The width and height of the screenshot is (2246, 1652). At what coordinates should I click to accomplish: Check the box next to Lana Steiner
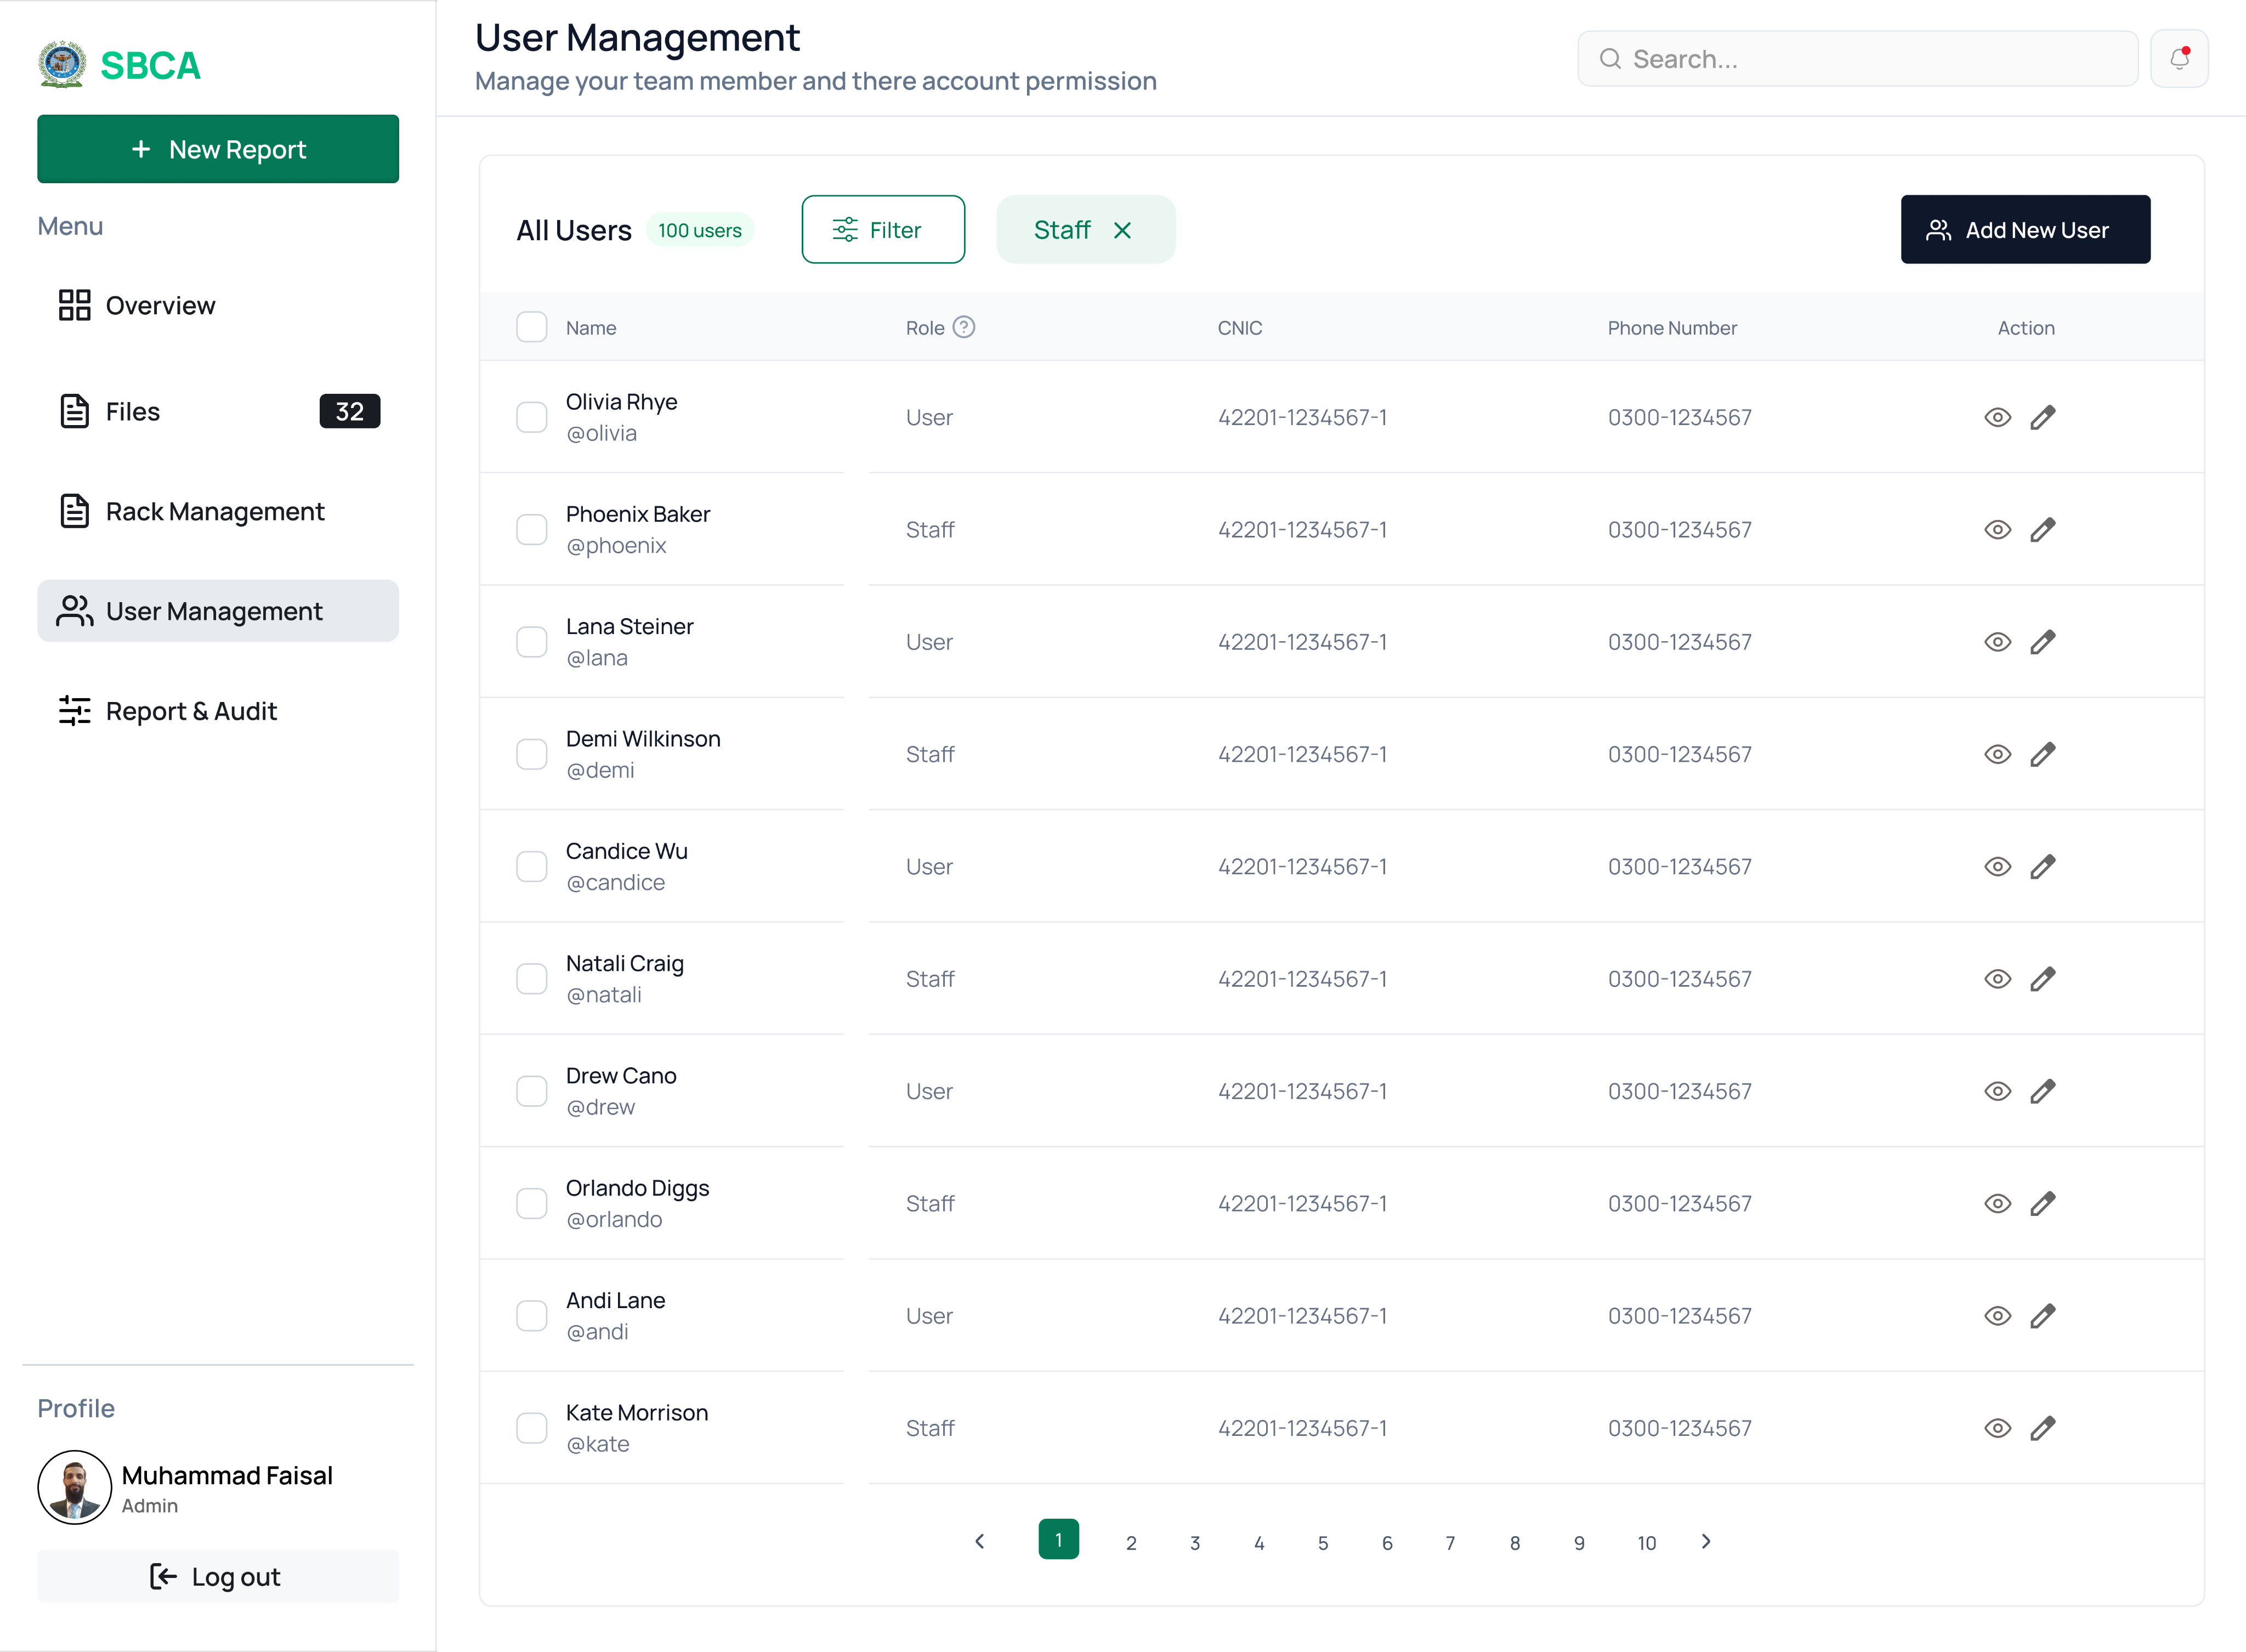[532, 642]
